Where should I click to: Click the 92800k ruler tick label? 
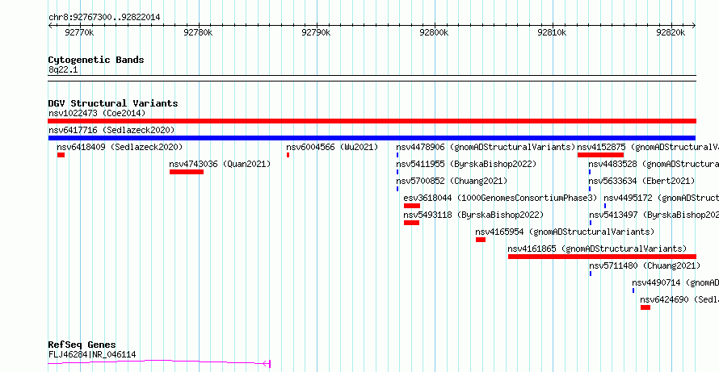point(434,32)
